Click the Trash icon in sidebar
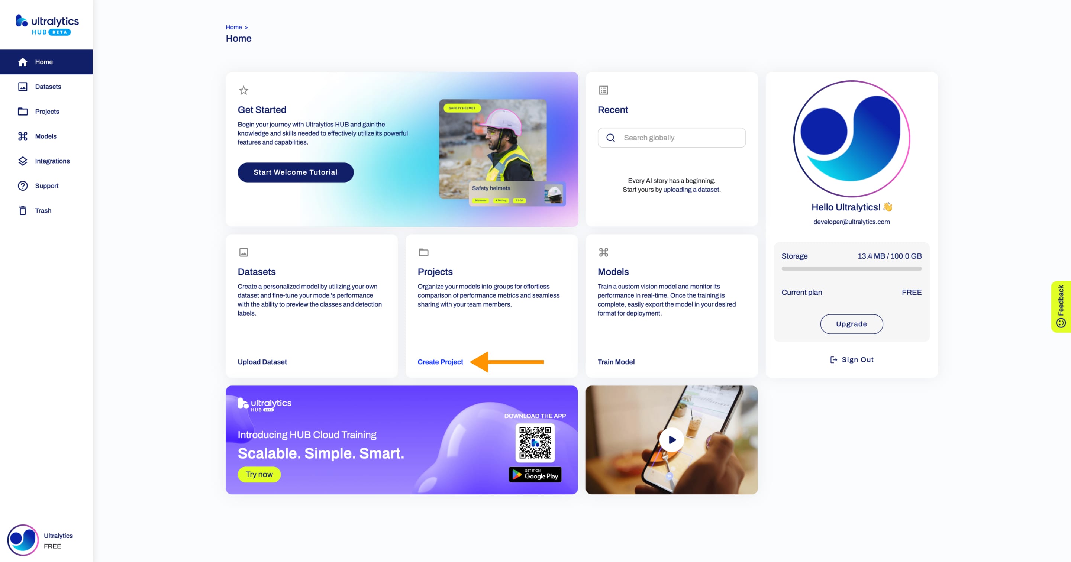The height and width of the screenshot is (562, 1071). click(x=22, y=210)
